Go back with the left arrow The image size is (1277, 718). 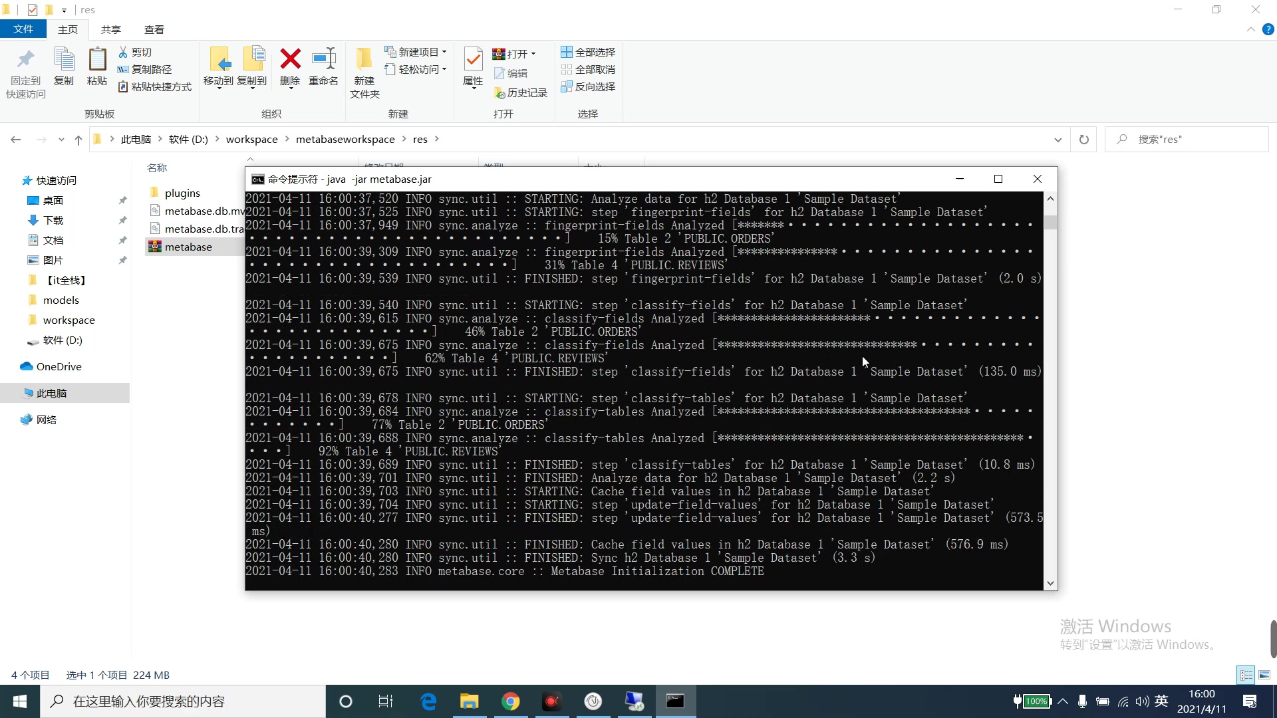click(x=16, y=140)
